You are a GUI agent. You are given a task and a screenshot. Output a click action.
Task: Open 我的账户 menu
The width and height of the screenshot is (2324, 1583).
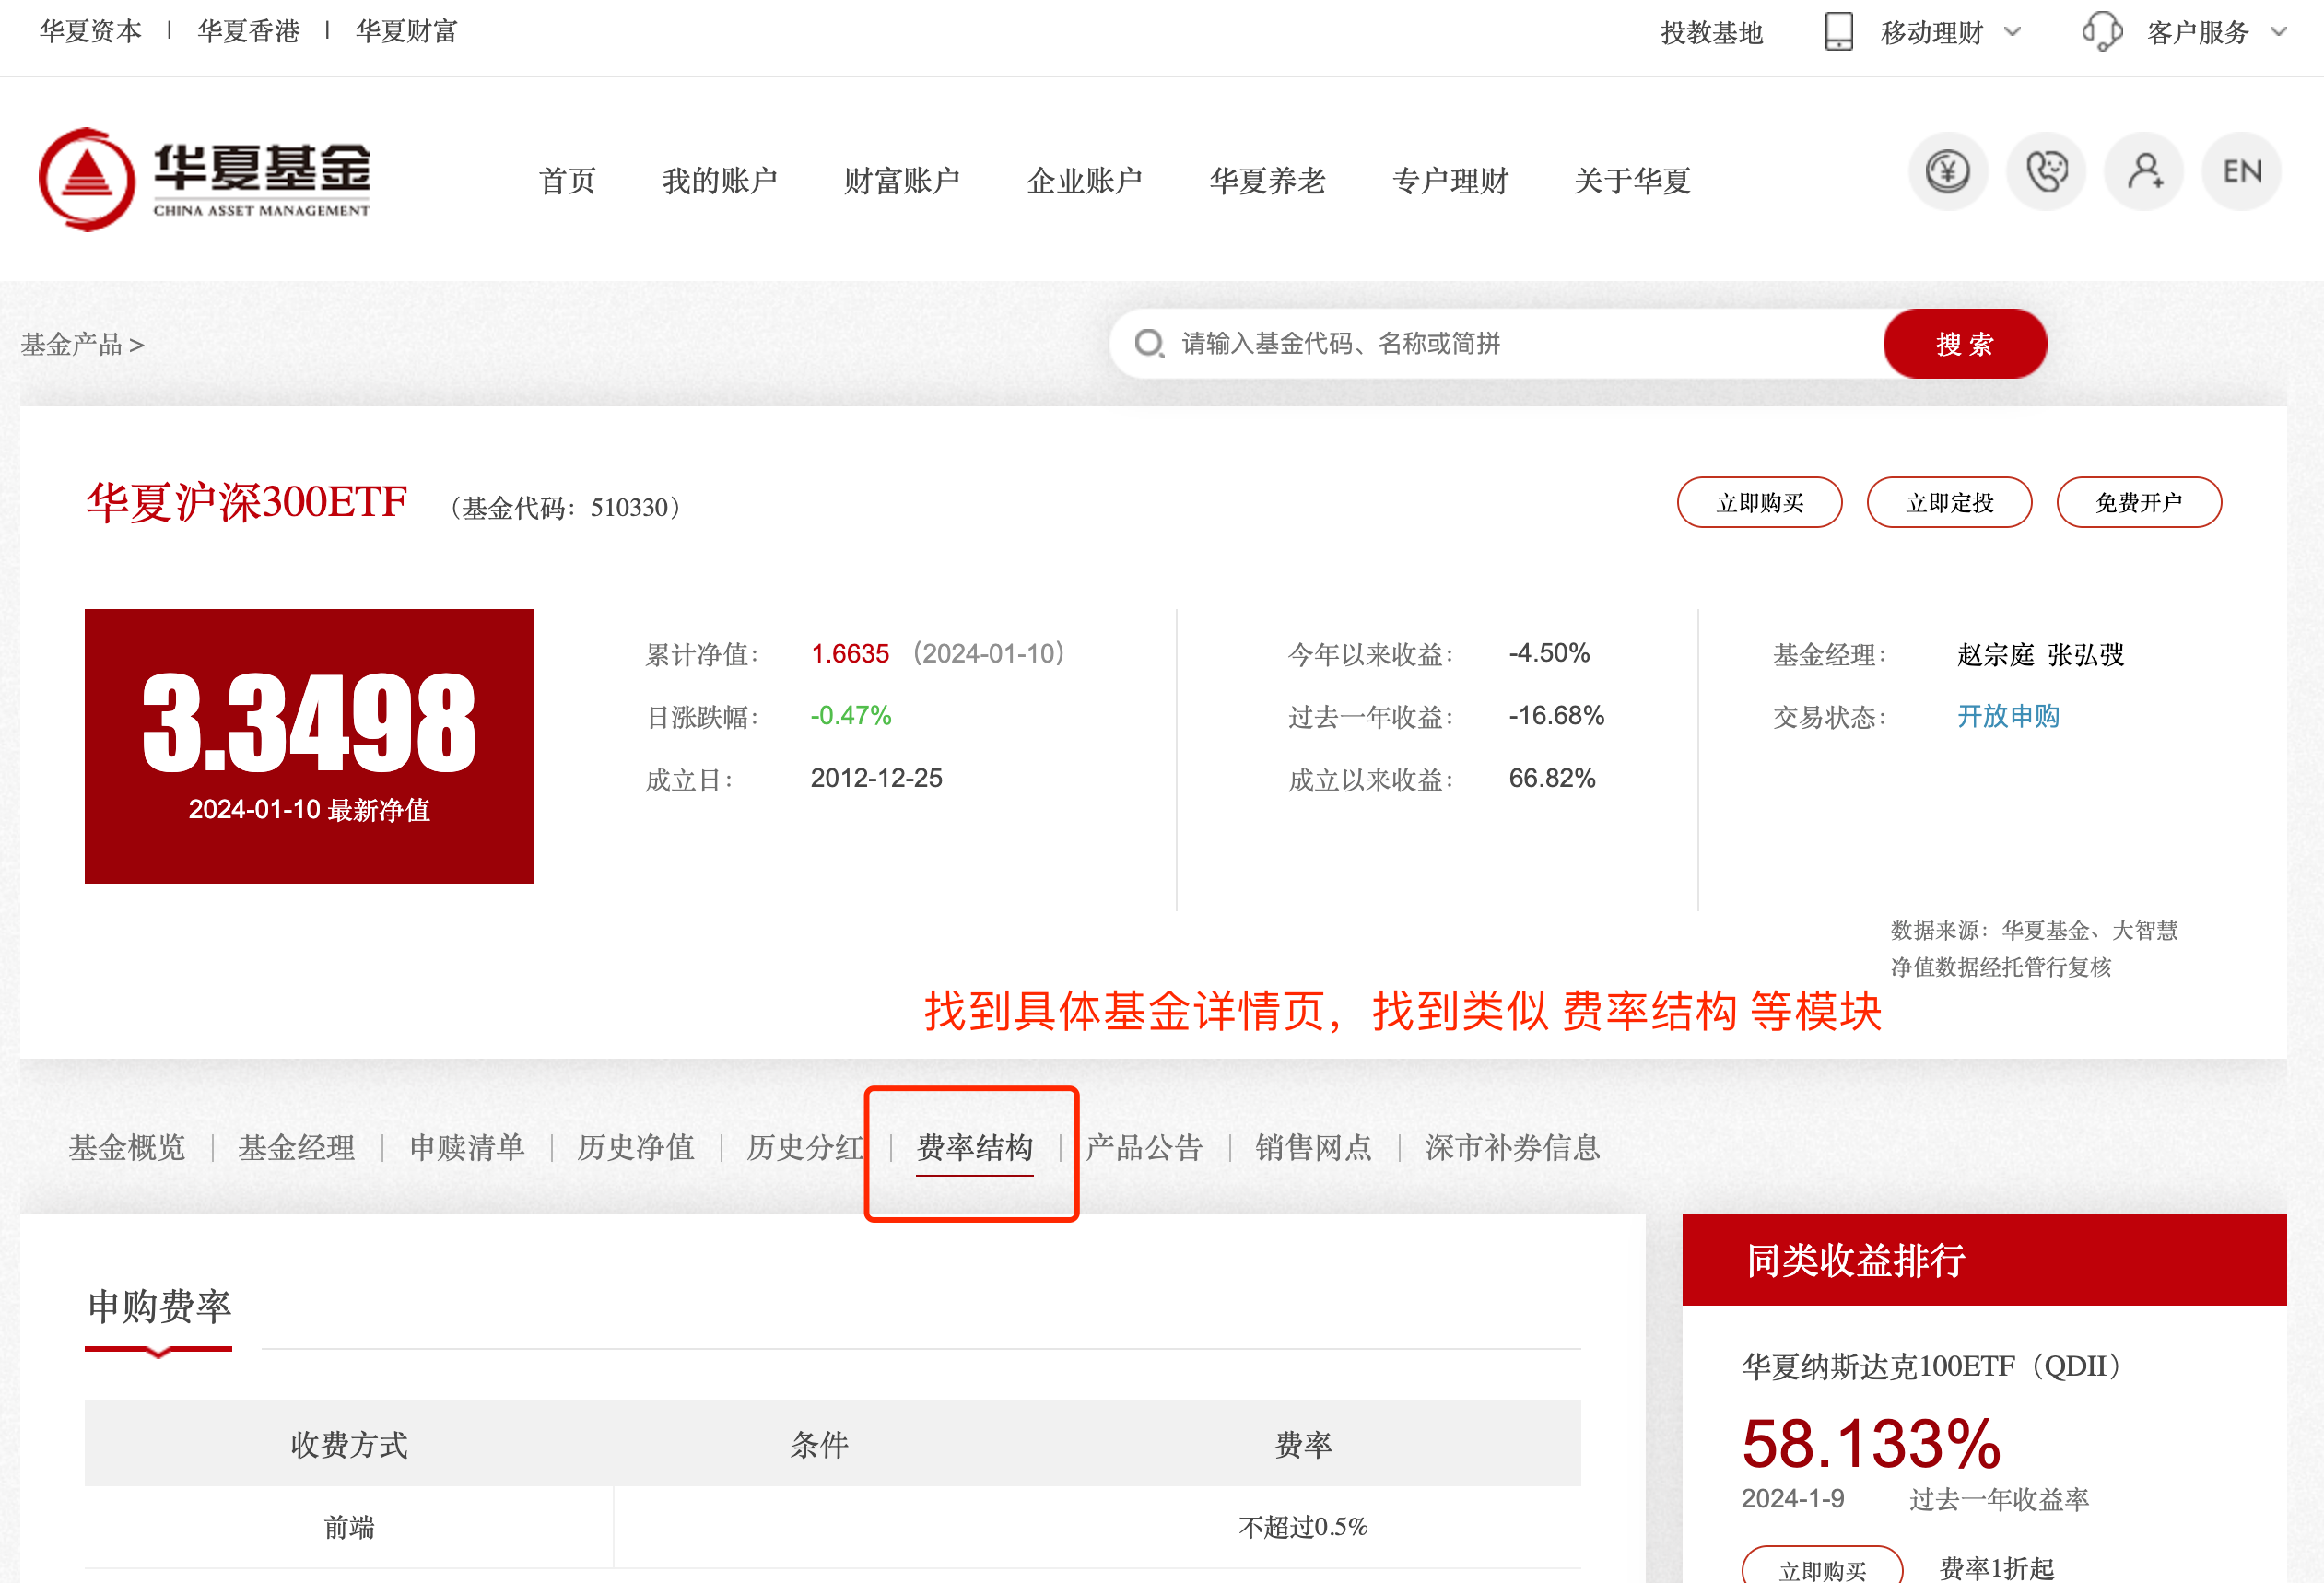point(719,181)
